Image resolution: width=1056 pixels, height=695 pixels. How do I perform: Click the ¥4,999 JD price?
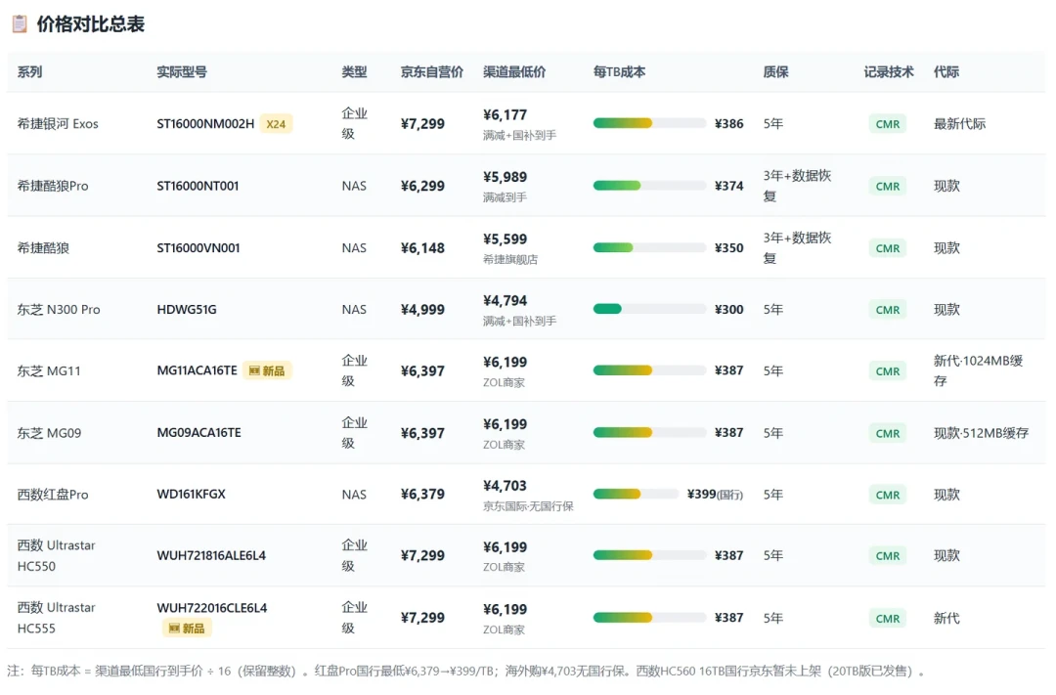click(x=422, y=310)
